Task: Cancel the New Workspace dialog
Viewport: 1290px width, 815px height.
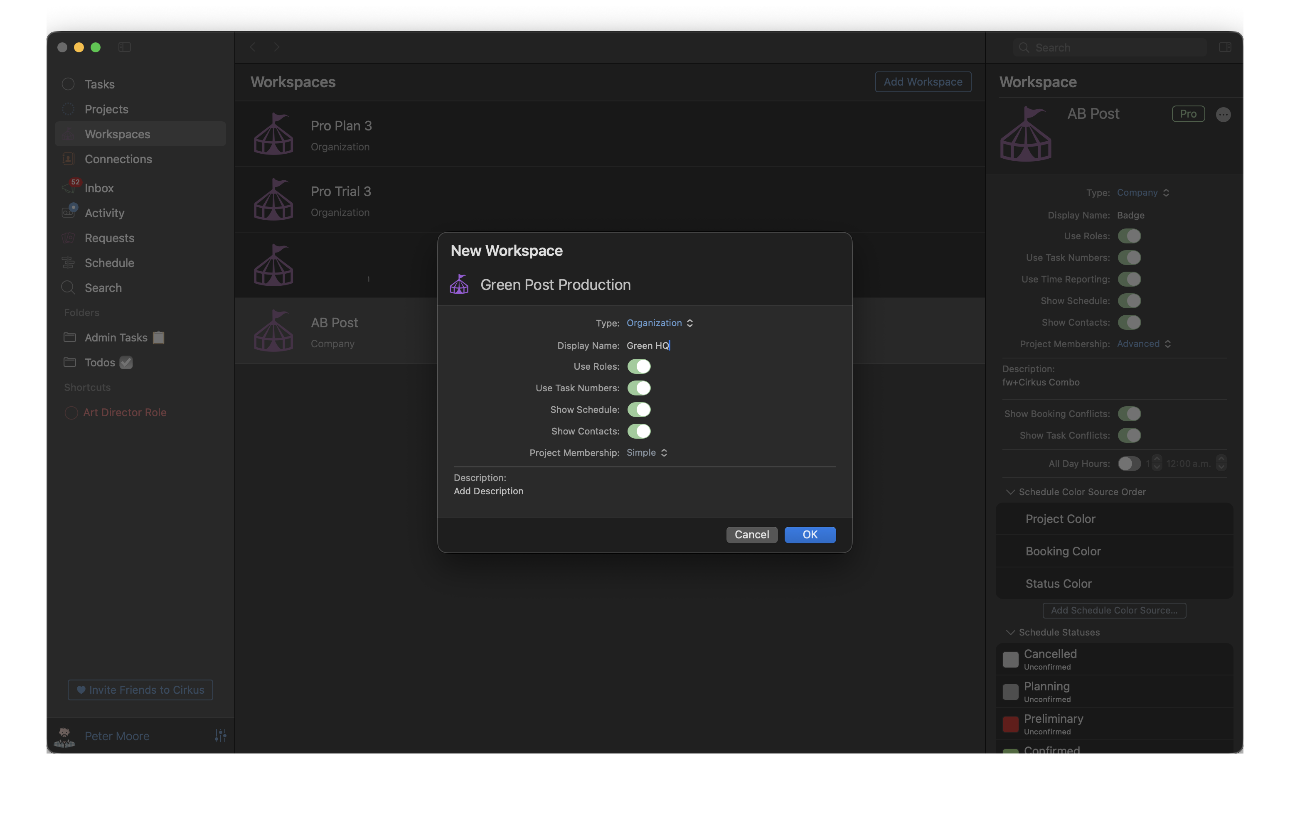Action: click(x=751, y=535)
